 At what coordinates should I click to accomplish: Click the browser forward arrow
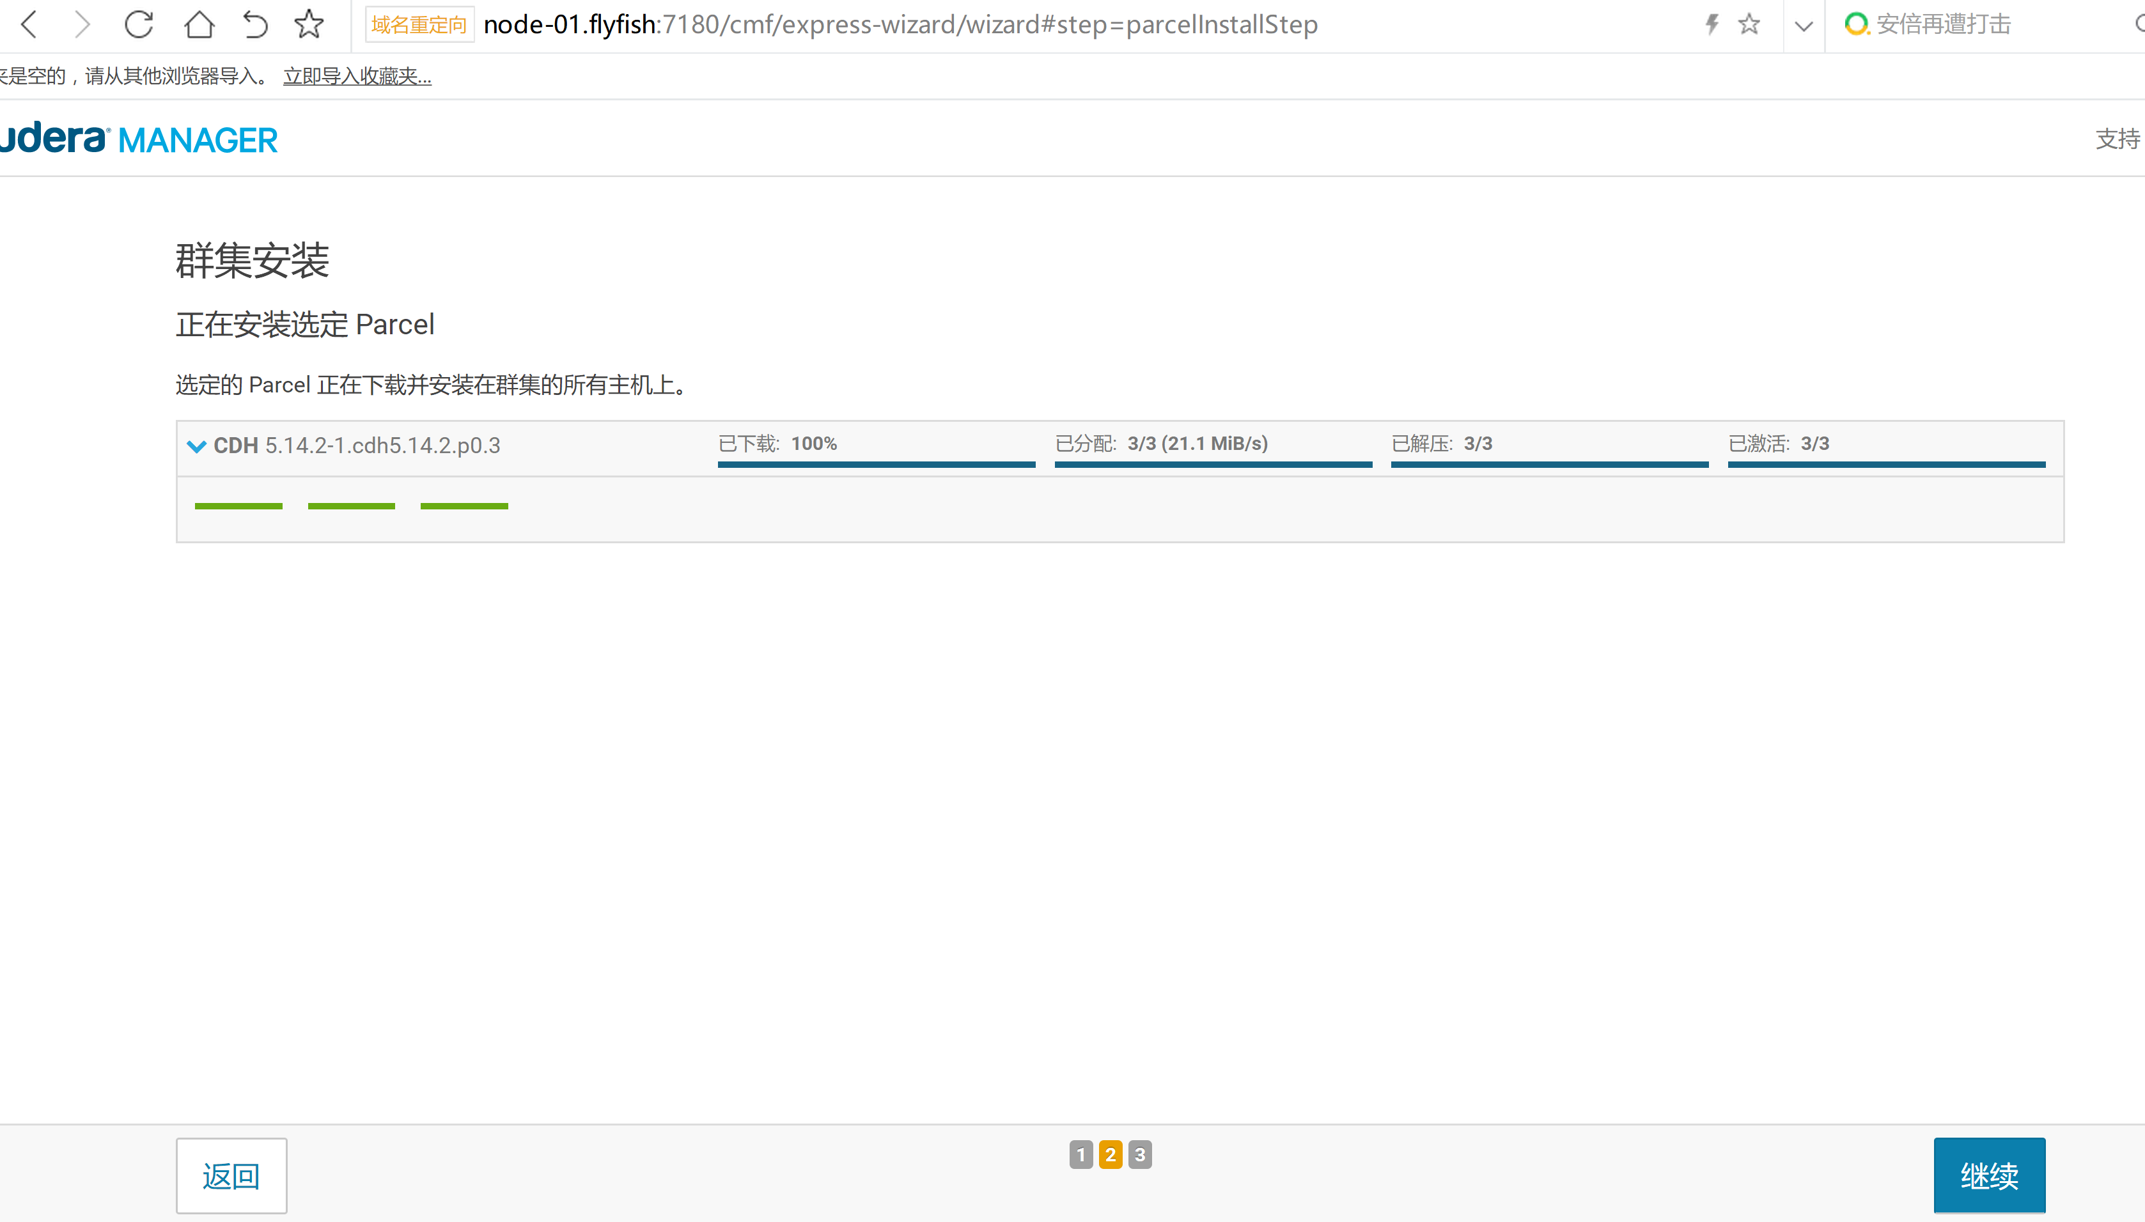tap(81, 24)
